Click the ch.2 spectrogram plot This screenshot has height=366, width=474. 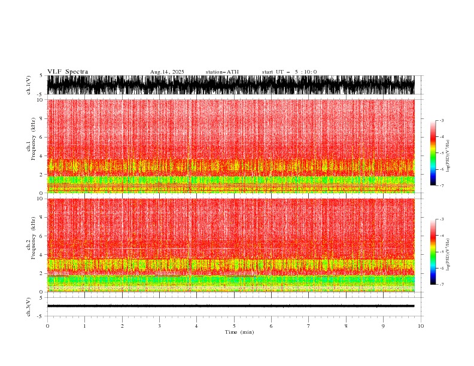pyautogui.click(x=230, y=245)
